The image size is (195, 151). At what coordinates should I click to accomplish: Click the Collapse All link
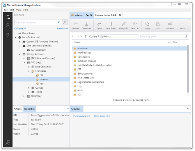20,28
